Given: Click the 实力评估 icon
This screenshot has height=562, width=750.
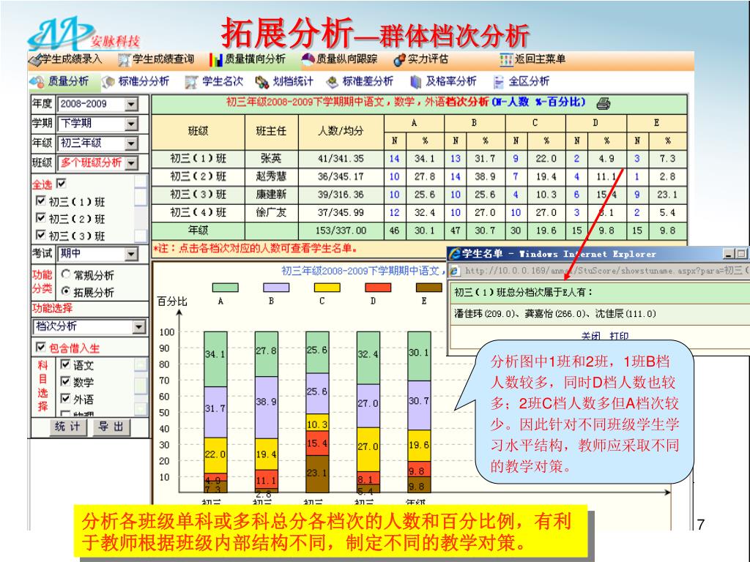Looking at the screenshot, I should tap(399, 60).
